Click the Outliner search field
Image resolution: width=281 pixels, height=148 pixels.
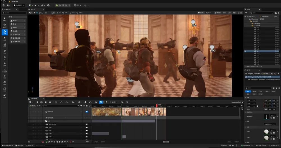(262, 13)
